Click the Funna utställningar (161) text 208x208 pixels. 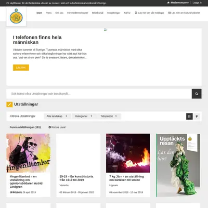point(25,127)
